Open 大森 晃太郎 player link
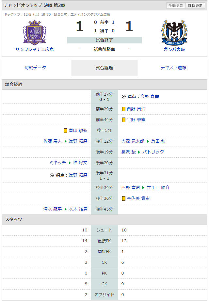Viewport: 209px width, 301px height. click(133, 141)
